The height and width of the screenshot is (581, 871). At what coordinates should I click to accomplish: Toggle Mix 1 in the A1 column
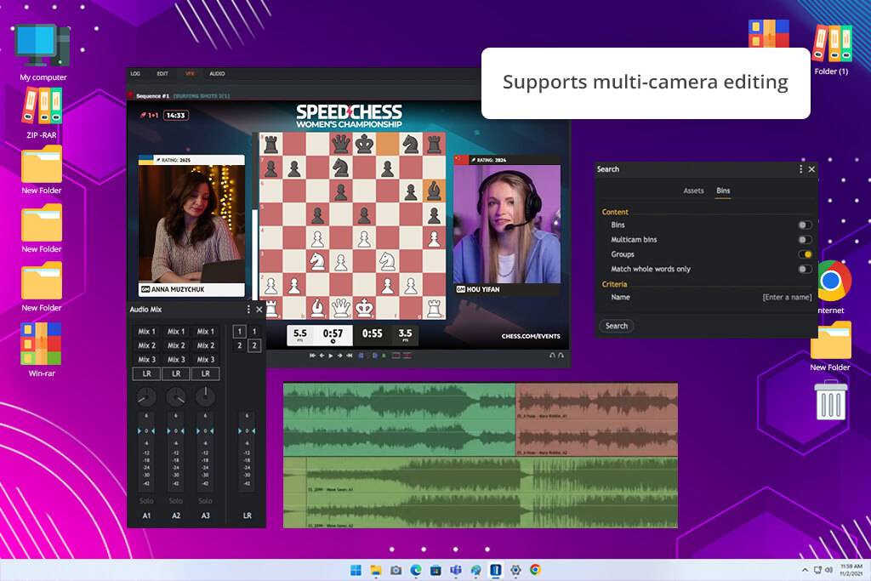(146, 331)
